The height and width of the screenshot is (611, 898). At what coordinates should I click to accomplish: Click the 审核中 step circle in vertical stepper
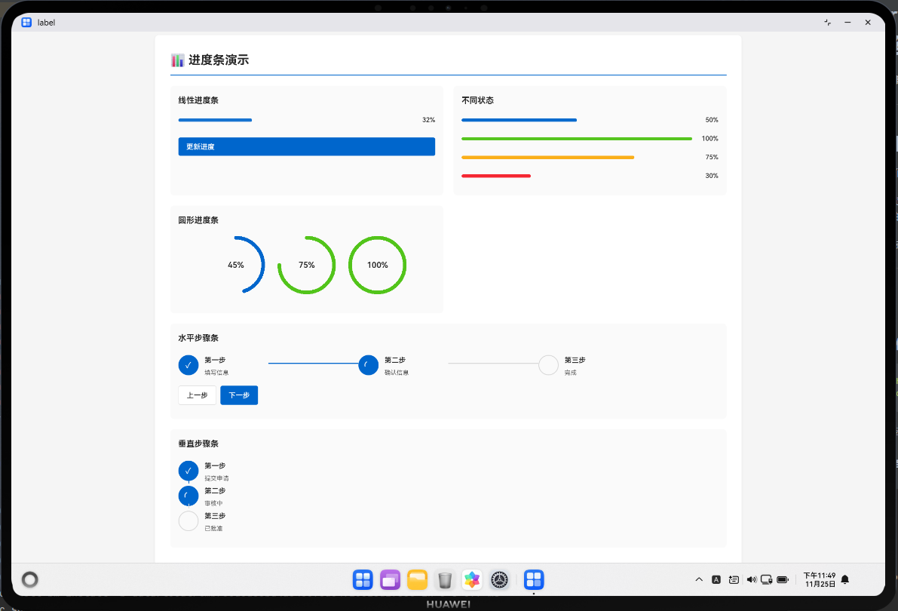(x=188, y=496)
